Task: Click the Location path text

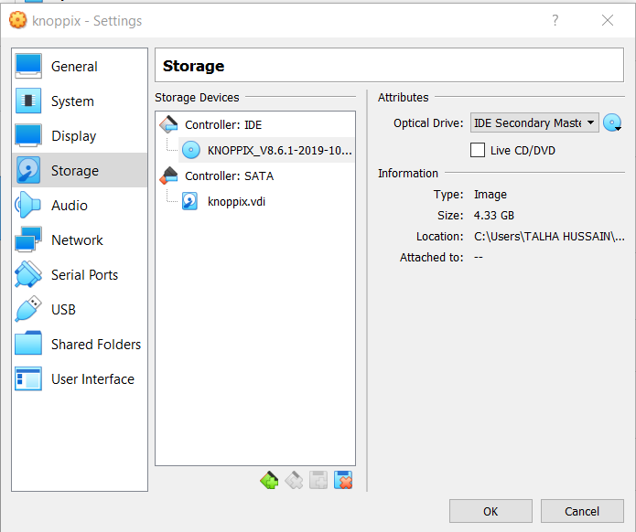Action: click(x=549, y=237)
